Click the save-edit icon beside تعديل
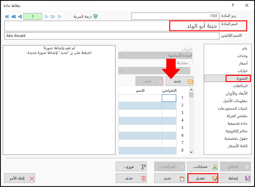 [x=215, y=178]
